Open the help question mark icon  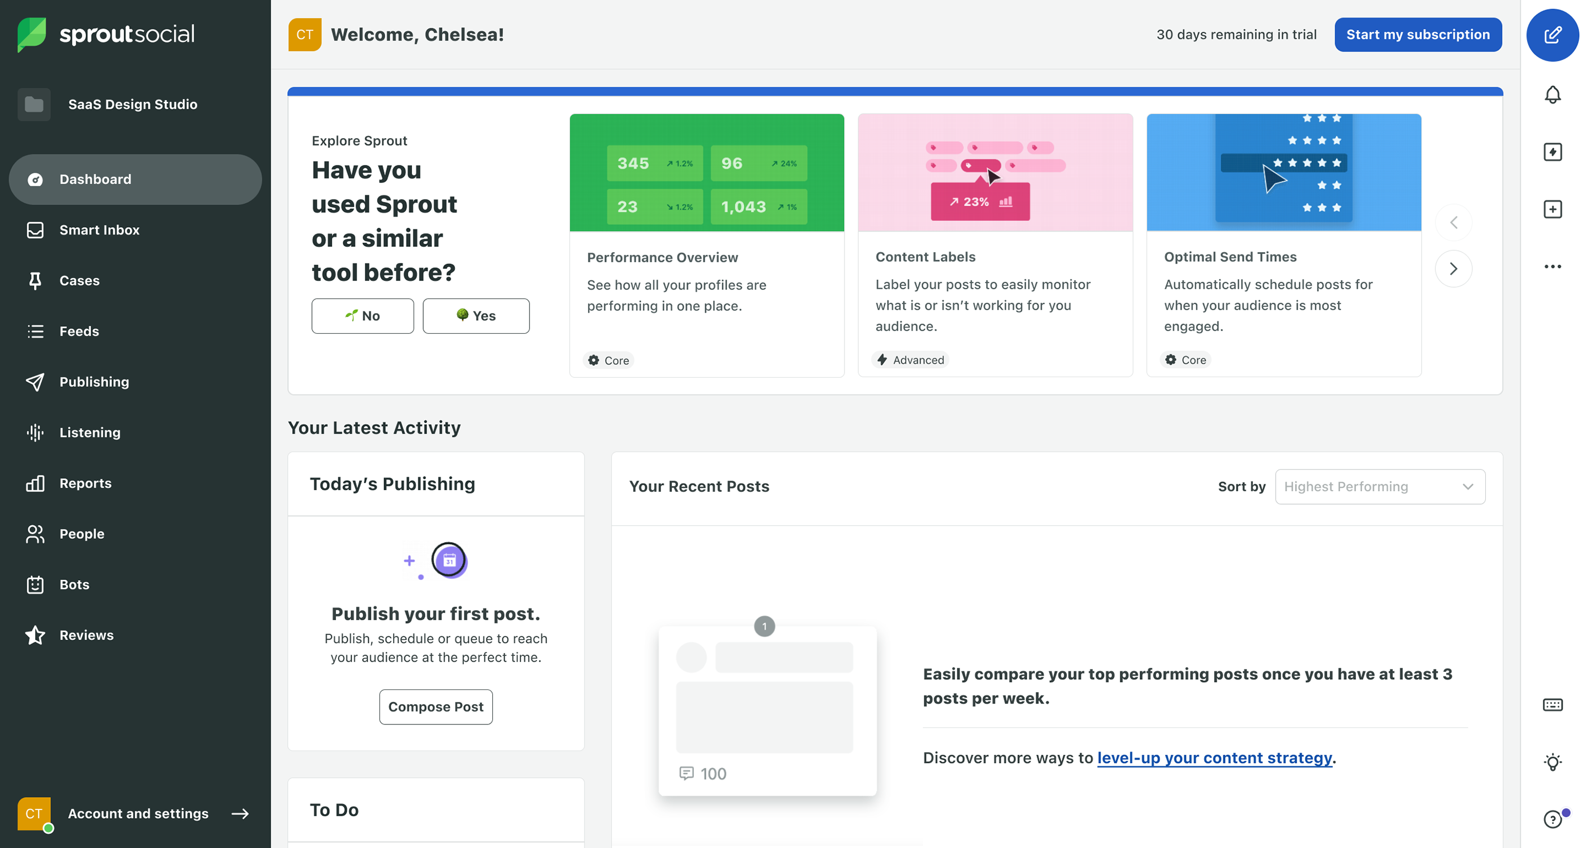click(x=1552, y=819)
